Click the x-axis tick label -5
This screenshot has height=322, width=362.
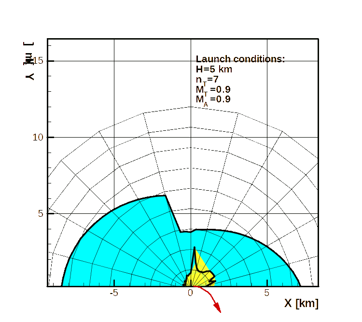[114, 293]
